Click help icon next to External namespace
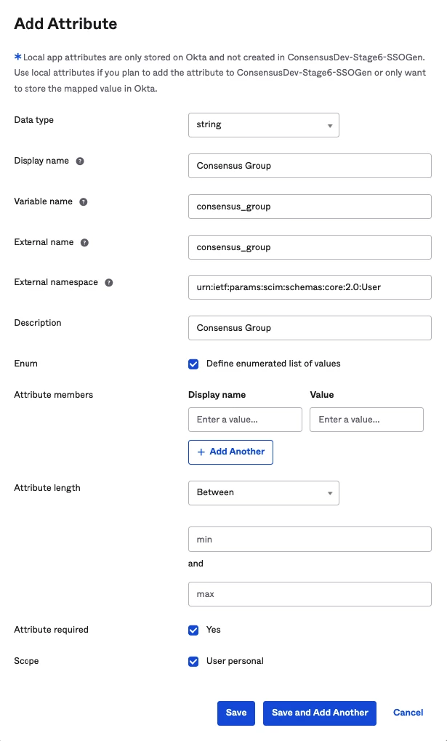This screenshot has height=741, width=447. (x=109, y=283)
